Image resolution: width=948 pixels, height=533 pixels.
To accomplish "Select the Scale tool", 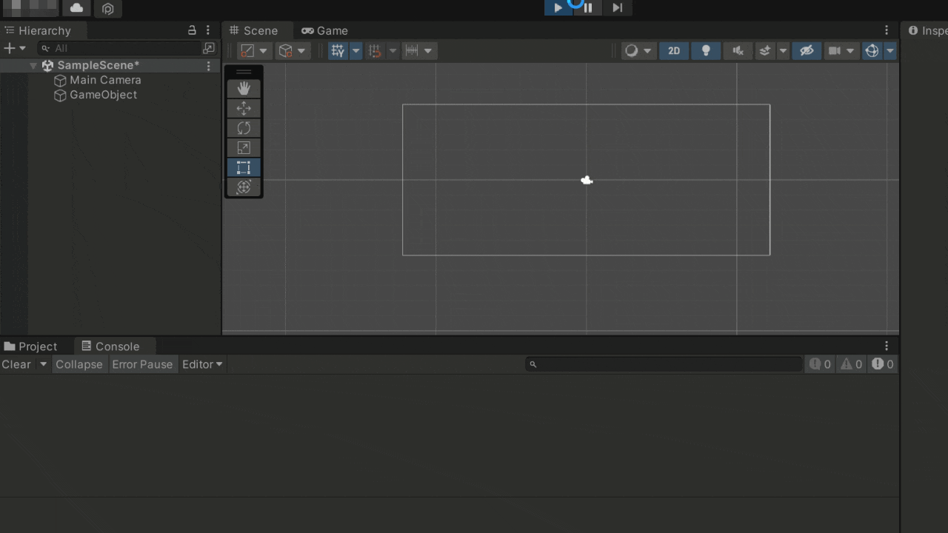I will [244, 147].
